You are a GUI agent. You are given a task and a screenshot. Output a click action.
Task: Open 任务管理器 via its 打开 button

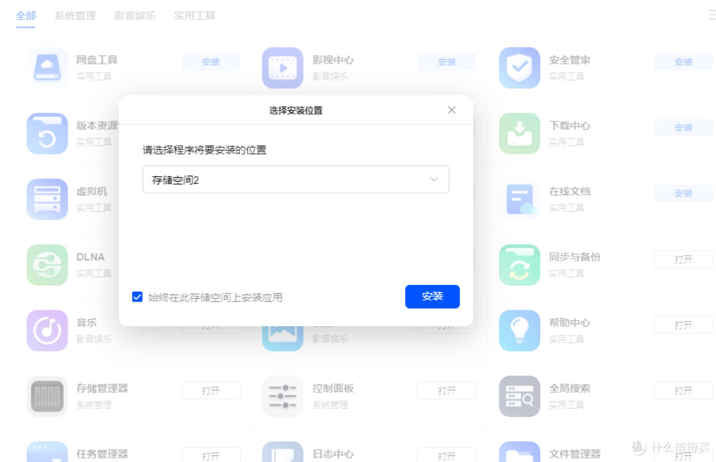[x=211, y=455]
